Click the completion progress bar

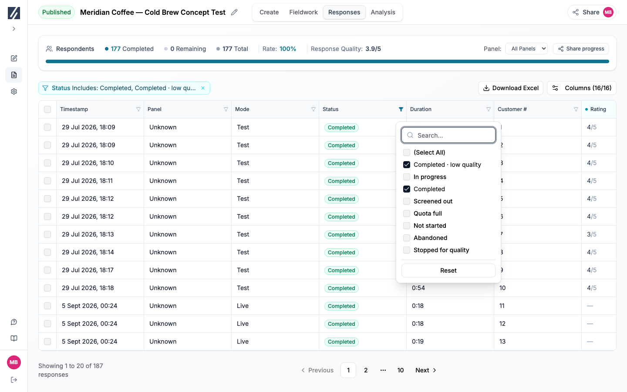point(327,61)
